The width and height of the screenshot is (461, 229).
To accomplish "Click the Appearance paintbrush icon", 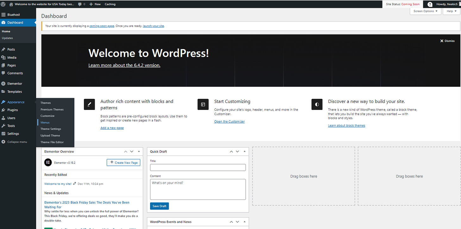I will click(x=3, y=102).
